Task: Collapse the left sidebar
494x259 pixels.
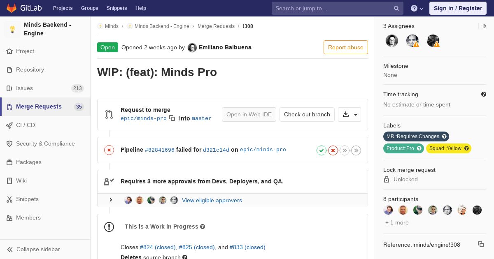Action: [34, 249]
